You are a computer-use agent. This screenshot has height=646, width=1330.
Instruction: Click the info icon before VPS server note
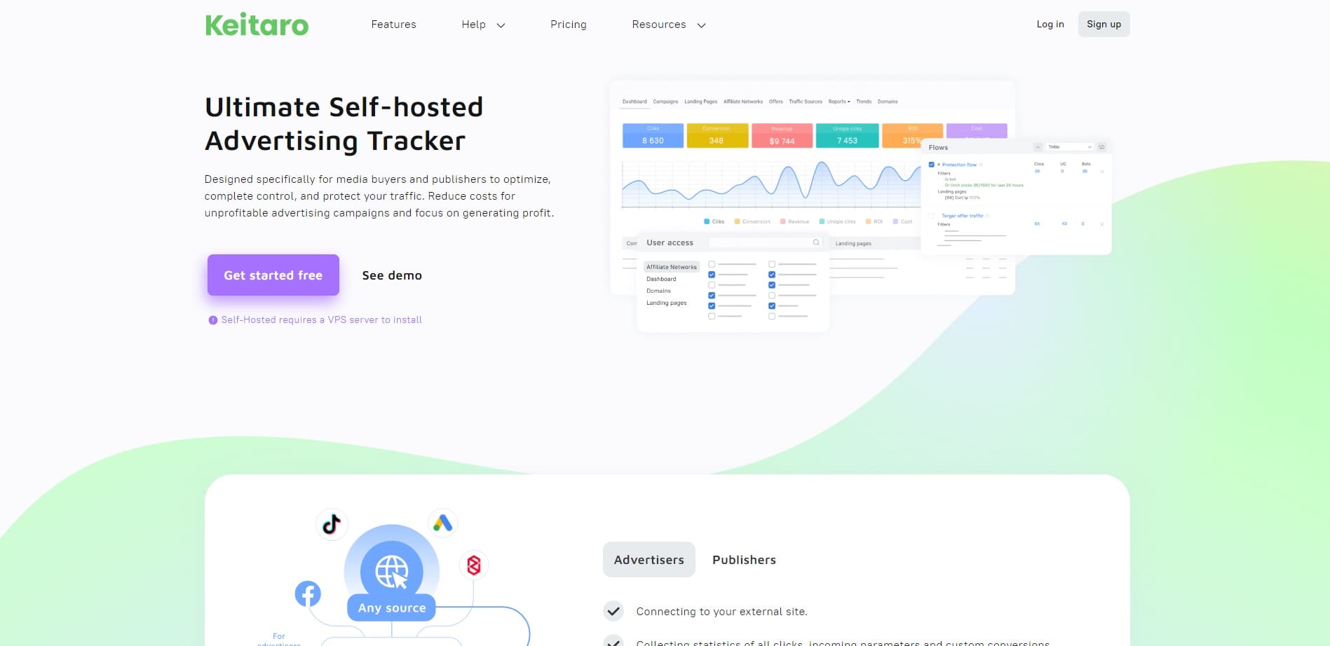pyautogui.click(x=212, y=319)
